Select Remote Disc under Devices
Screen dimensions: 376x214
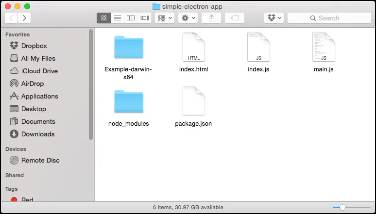(x=34, y=160)
